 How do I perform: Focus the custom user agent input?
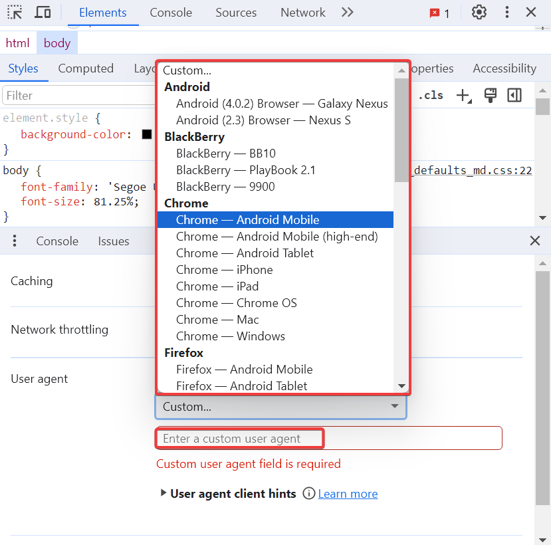pos(329,438)
